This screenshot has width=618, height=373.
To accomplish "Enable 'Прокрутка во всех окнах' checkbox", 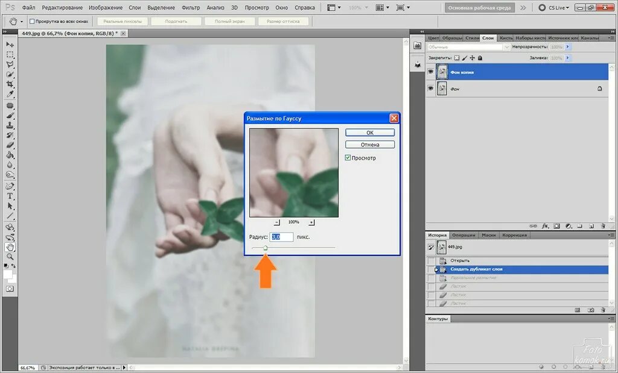I will click(x=32, y=21).
